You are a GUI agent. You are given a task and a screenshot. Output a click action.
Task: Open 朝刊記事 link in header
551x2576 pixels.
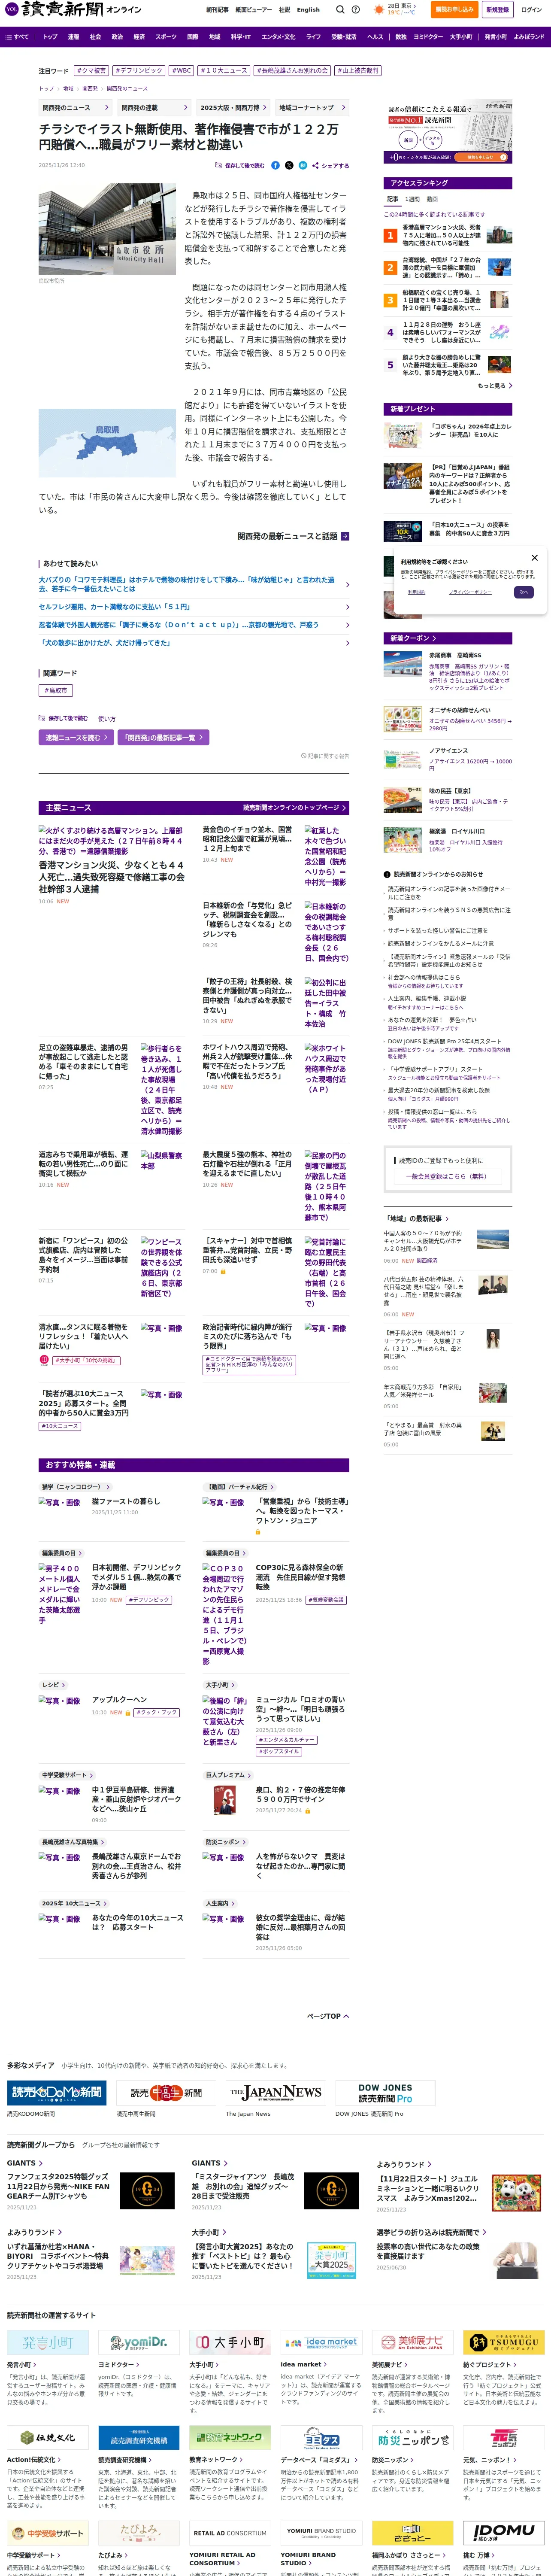[217, 10]
